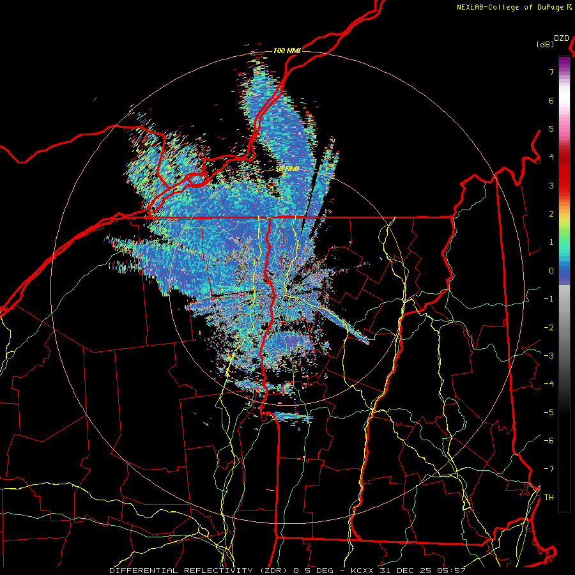Click the -6 tick label on ZDR scale
The width and height of the screenshot is (575, 575).
coord(549,441)
